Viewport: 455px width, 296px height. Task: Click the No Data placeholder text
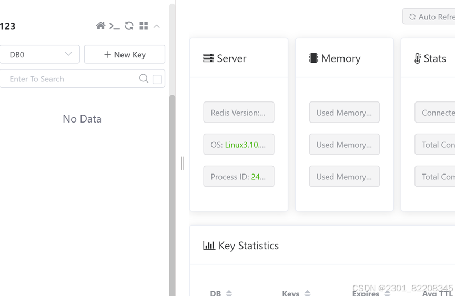point(82,119)
